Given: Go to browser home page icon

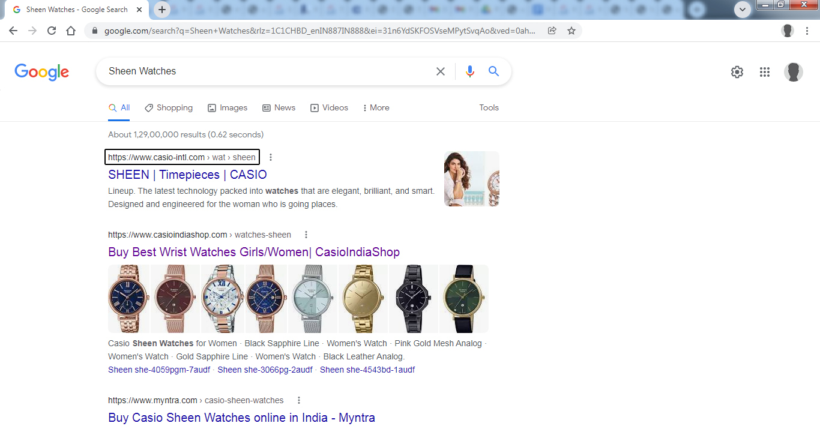Looking at the screenshot, I should [71, 31].
